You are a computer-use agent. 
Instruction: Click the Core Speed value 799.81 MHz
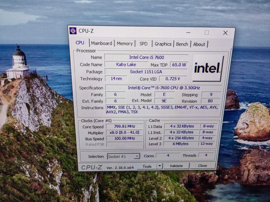click(x=124, y=126)
